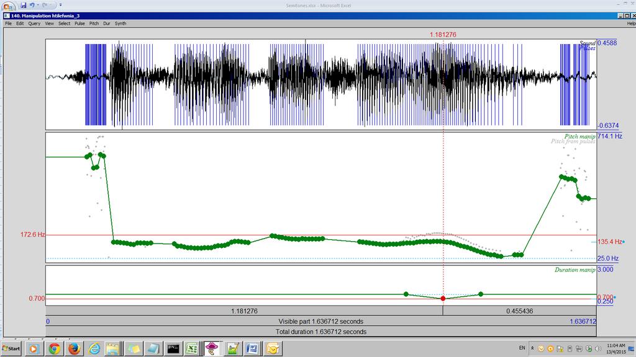The height and width of the screenshot is (357, 636).
Task: Open Internet Explorer from taskbar
Action: coord(94,348)
